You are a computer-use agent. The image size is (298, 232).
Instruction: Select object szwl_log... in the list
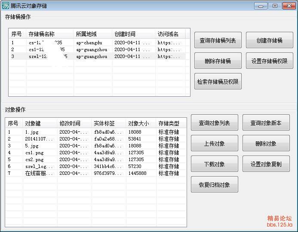pos(96,166)
